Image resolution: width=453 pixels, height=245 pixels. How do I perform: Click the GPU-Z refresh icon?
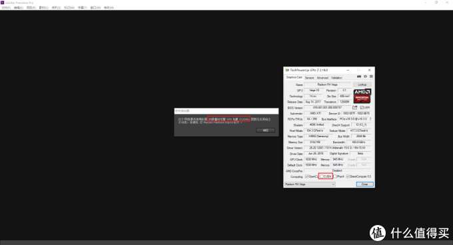[365, 77]
